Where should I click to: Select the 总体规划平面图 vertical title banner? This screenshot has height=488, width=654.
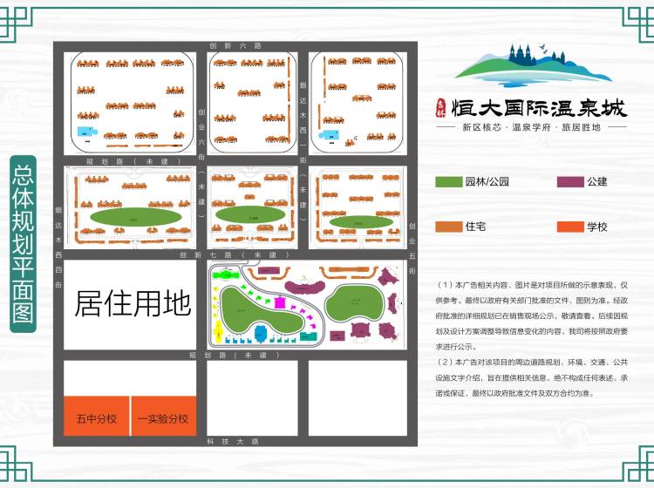(23, 244)
